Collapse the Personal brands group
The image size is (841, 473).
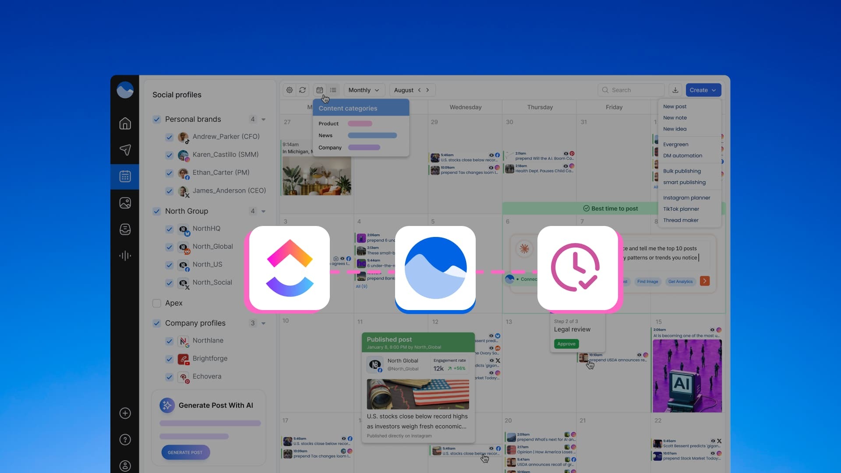(263, 119)
